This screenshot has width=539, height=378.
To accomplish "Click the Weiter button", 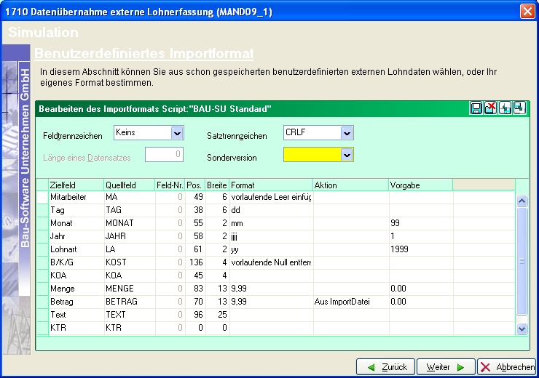I will (x=446, y=367).
